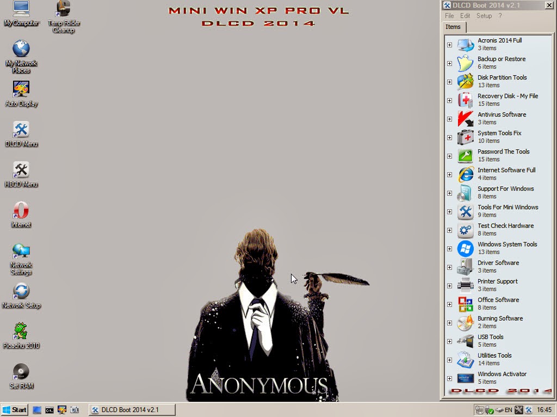This screenshot has height=417, width=557.
Task: Select the DLCD Menu desktop shortcut
Action: tap(21, 134)
